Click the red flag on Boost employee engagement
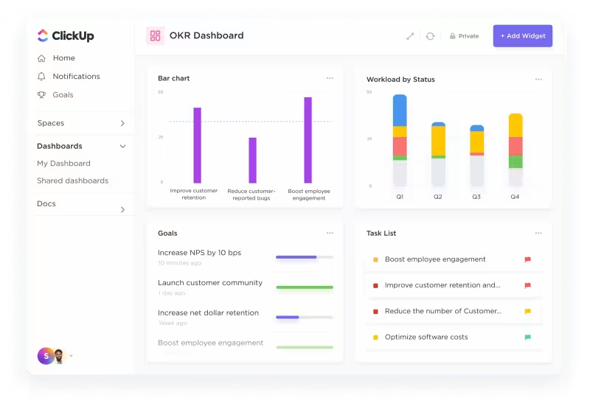The image size is (590, 409). point(527,259)
